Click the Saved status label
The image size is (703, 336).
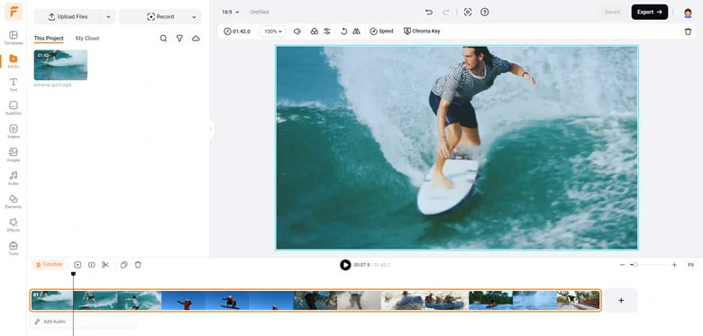[x=612, y=12]
